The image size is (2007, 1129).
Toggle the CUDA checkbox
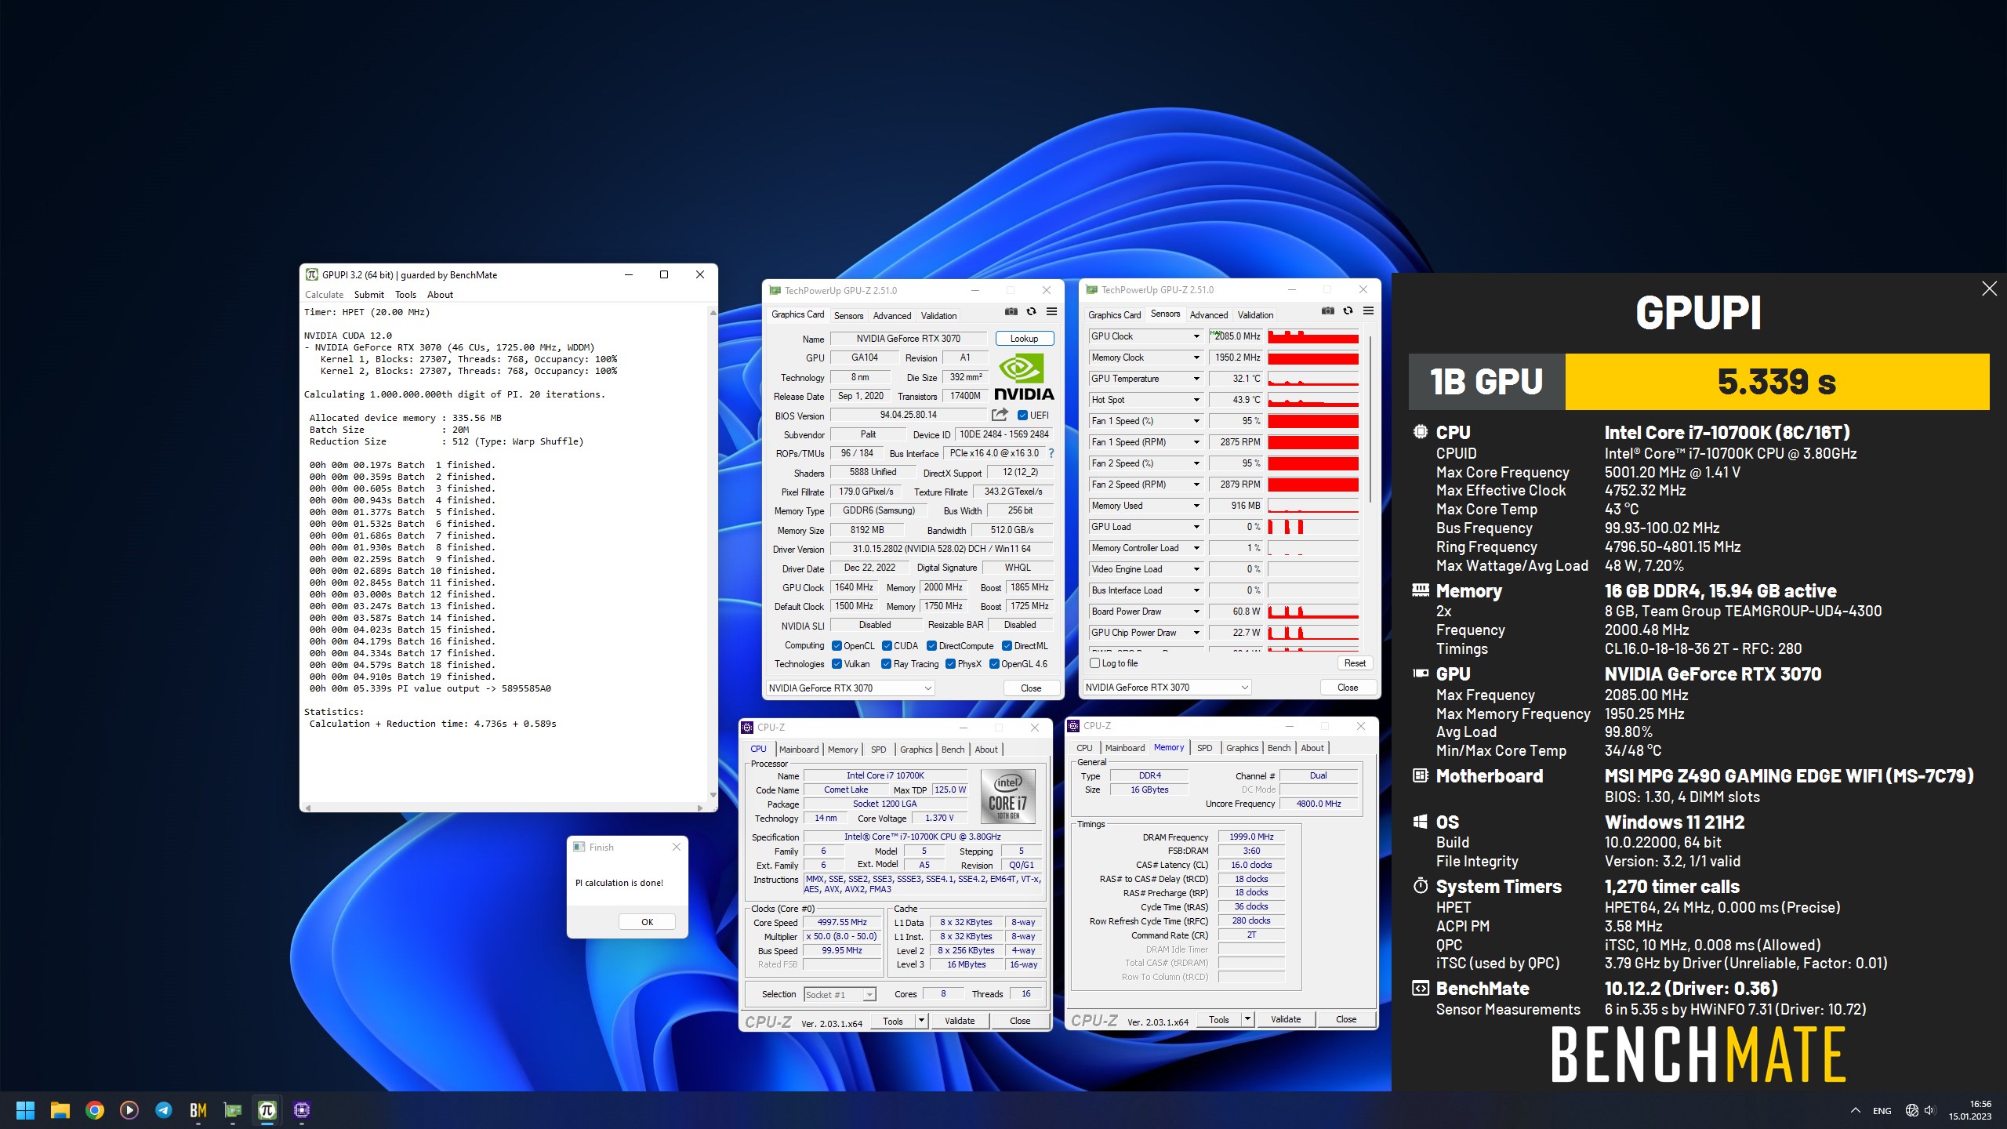[887, 646]
